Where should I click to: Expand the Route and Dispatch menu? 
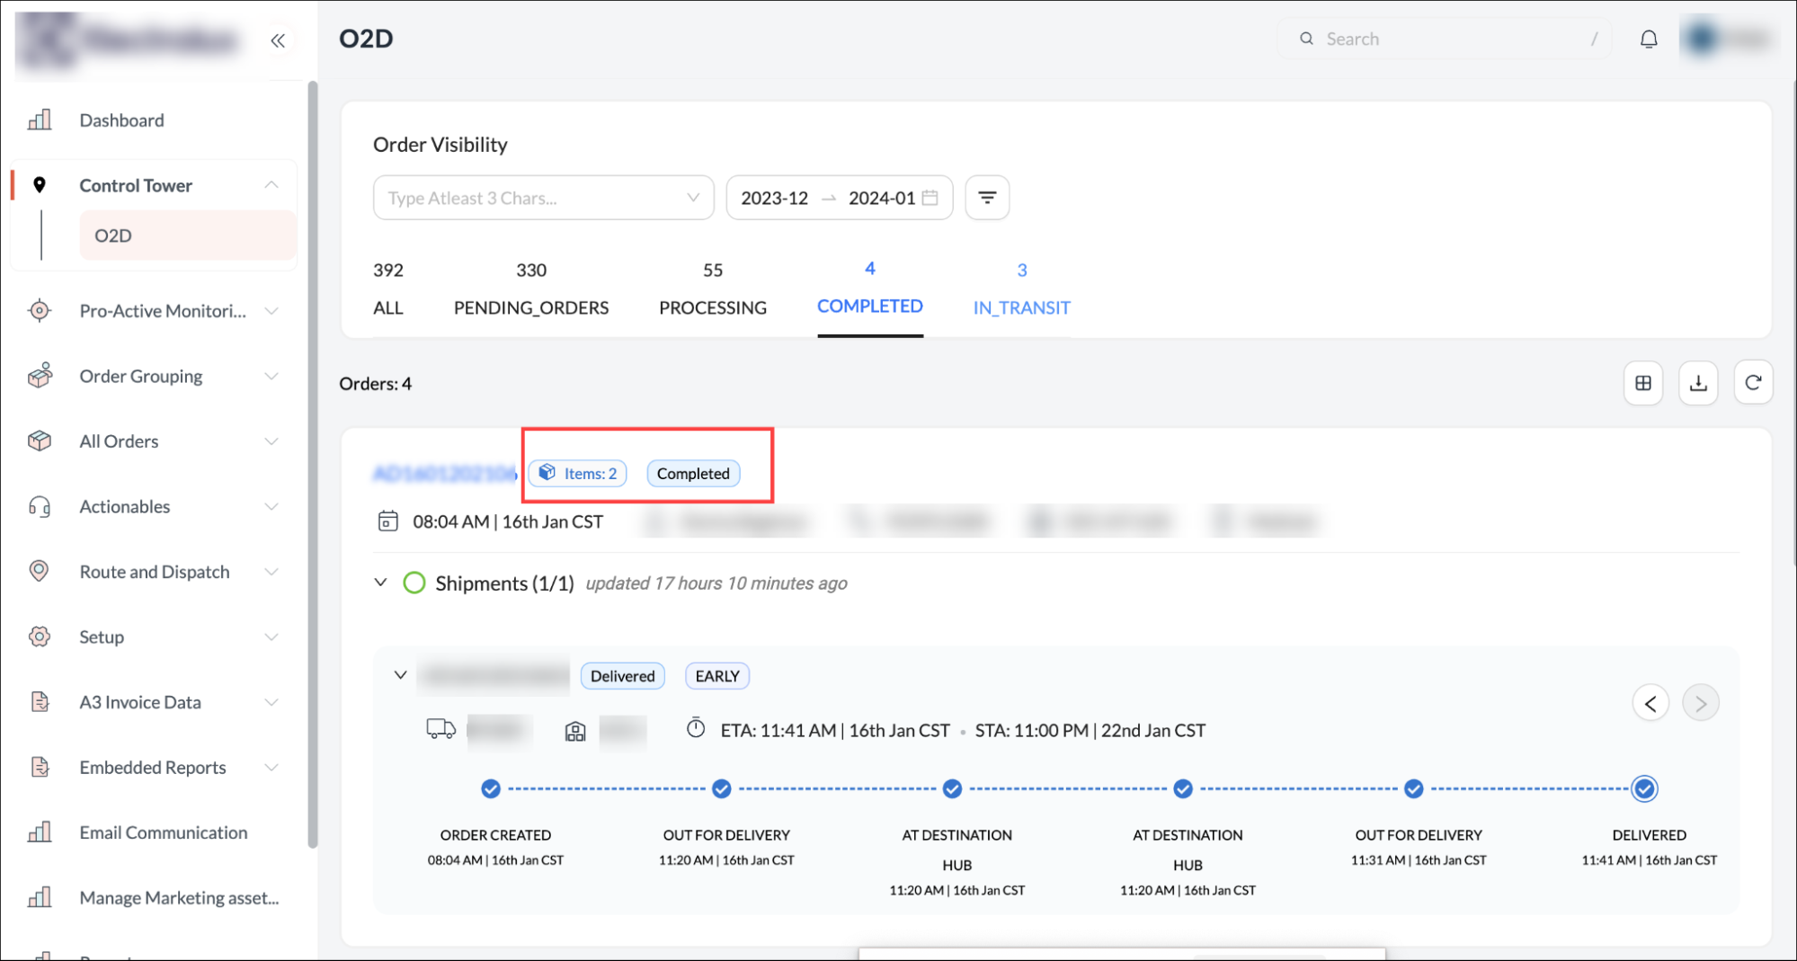tap(271, 572)
